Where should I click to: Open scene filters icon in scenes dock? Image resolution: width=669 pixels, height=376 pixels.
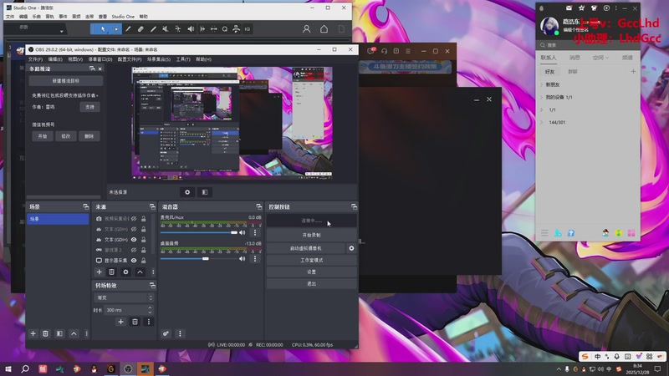pos(59,333)
